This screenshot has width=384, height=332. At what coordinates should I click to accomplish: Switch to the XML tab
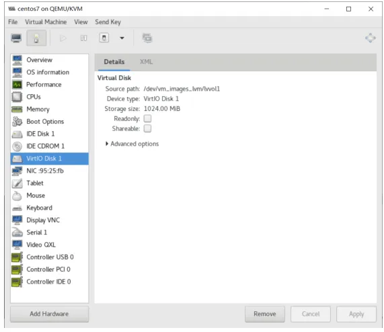point(146,62)
